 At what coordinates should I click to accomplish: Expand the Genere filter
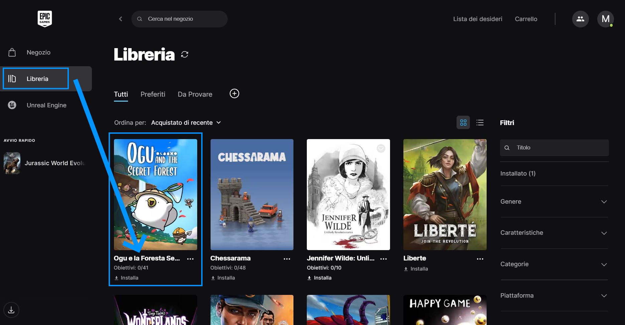click(x=554, y=202)
